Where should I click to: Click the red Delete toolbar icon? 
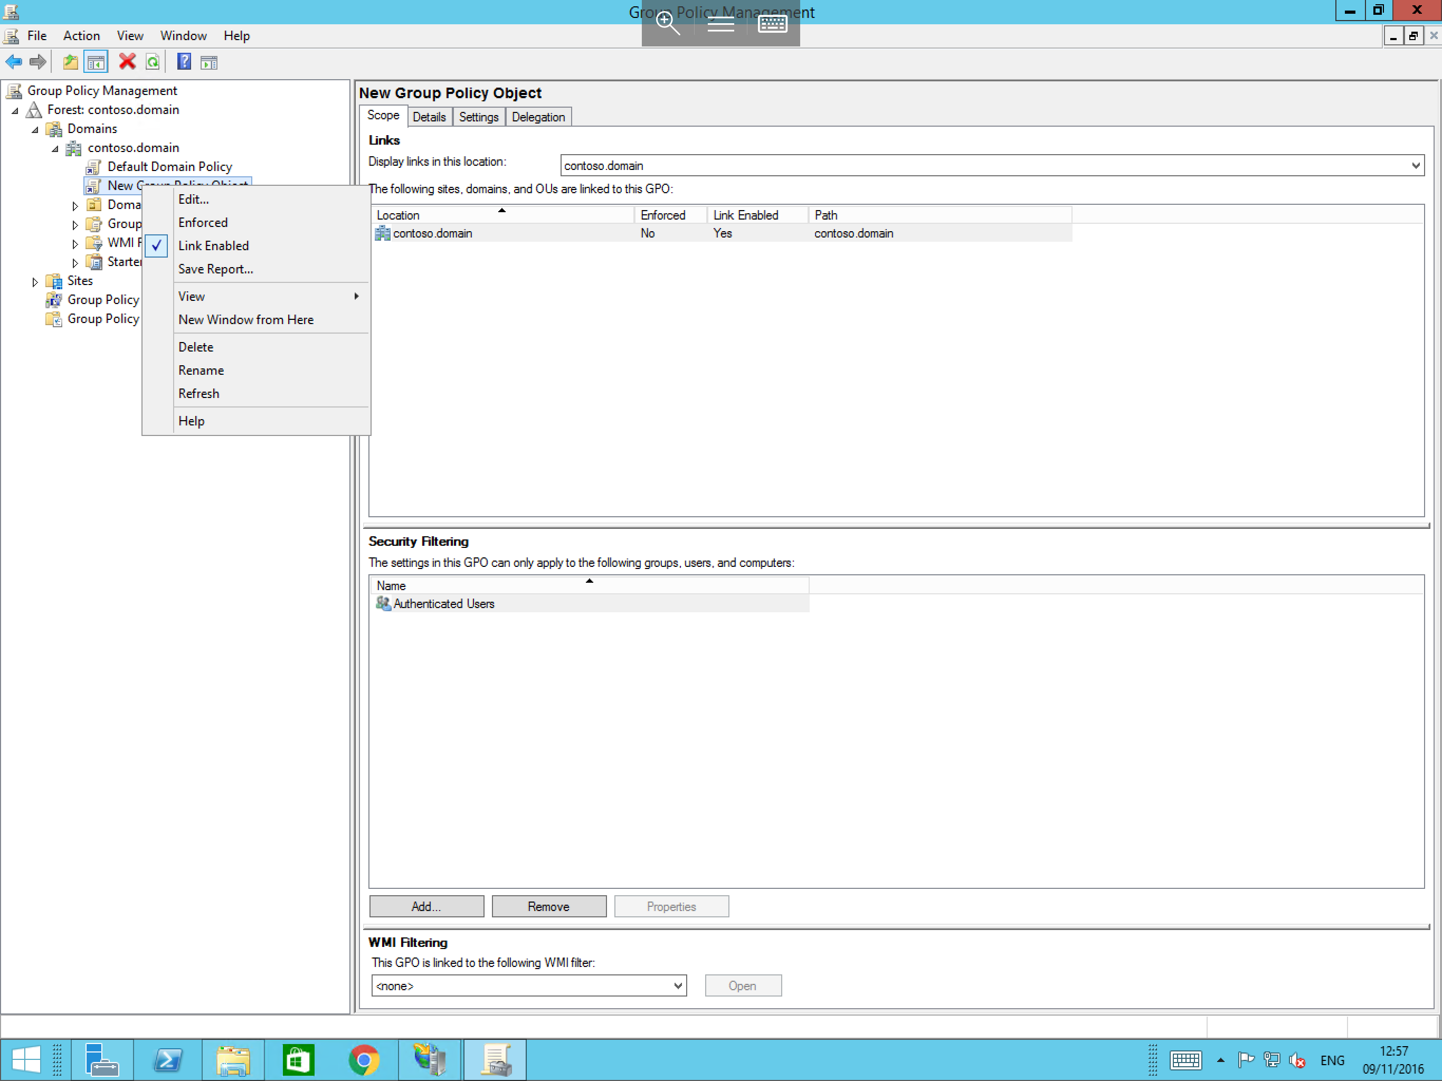pyautogui.click(x=127, y=62)
